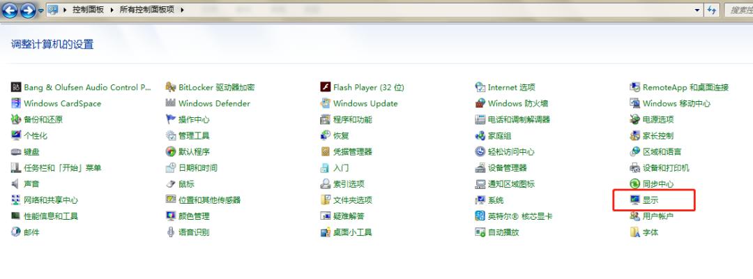Viewport: 753px width, 279px height.
Task: Click the 个性化 icon
Action: point(16,135)
